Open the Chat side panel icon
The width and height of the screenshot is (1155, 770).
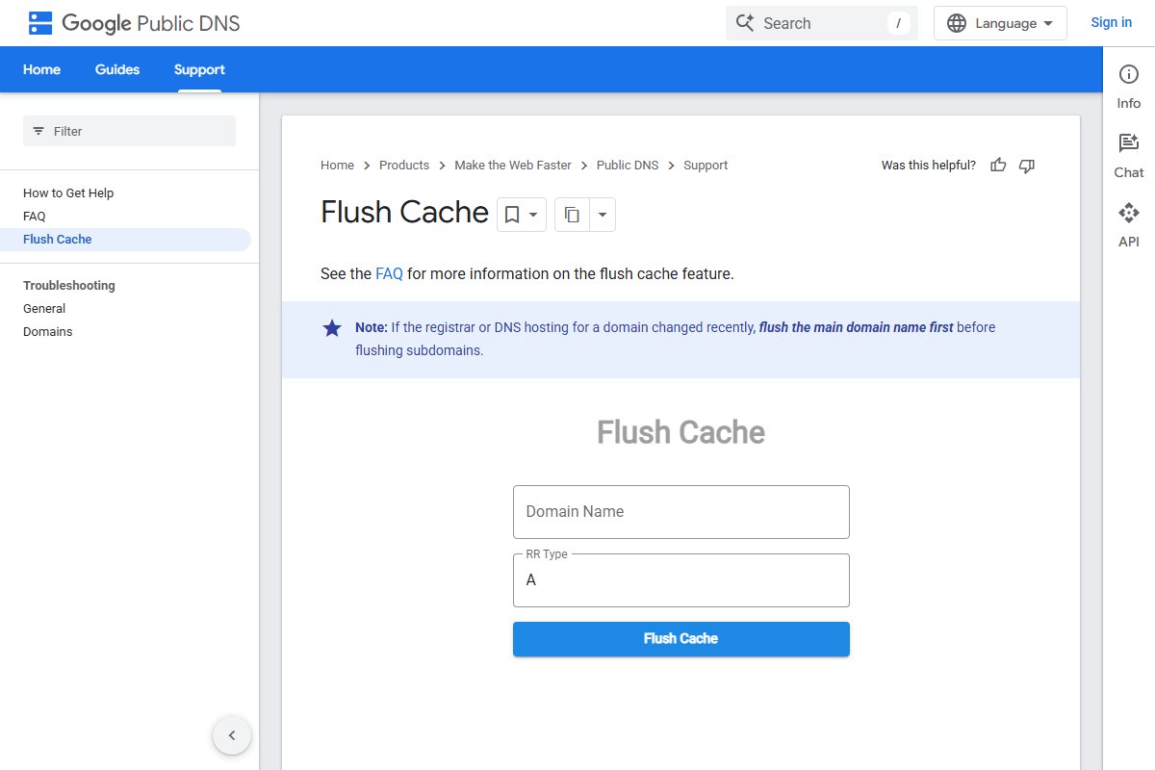(x=1129, y=143)
